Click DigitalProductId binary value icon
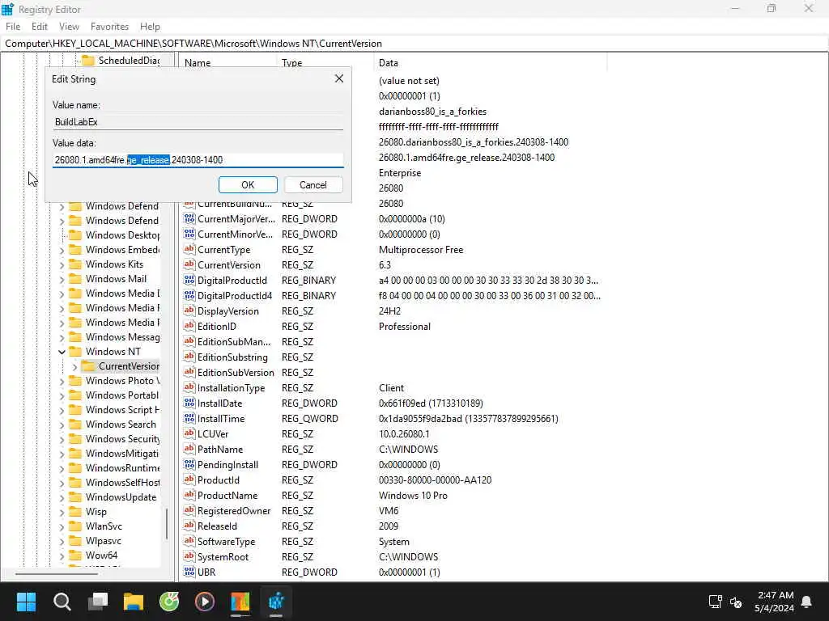The width and height of the screenshot is (829, 621). [189, 280]
